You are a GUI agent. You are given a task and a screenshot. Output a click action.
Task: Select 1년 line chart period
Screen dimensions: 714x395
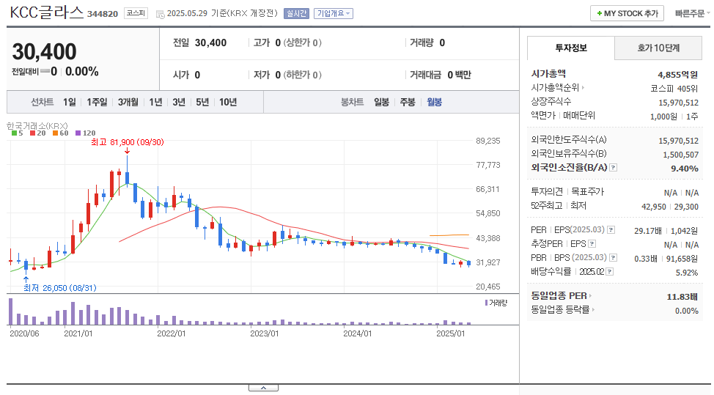point(155,102)
